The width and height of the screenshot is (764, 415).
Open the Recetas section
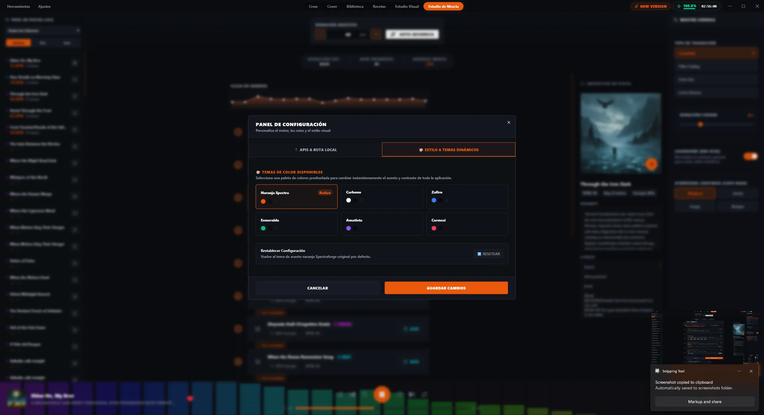(379, 6)
